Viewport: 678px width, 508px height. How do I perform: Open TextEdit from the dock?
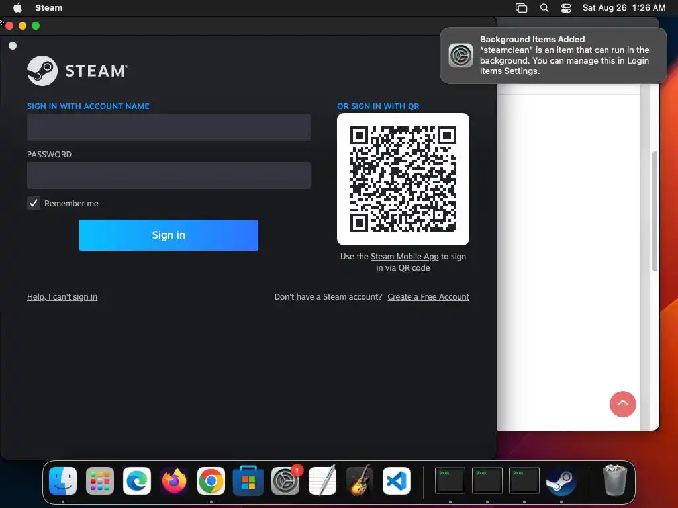coord(322,480)
